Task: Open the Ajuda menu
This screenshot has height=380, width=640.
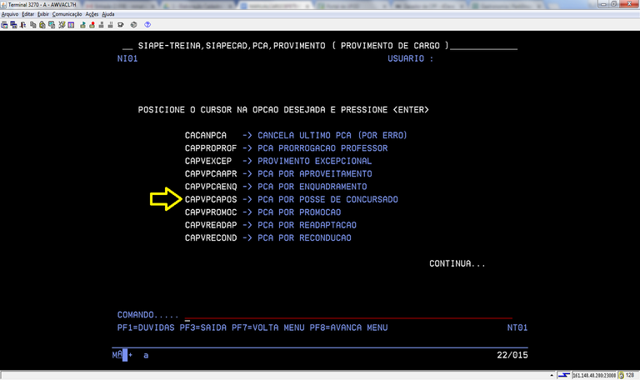Action: tap(108, 14)
